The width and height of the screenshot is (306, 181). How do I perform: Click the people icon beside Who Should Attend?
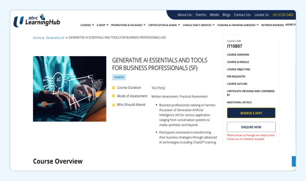113,105
